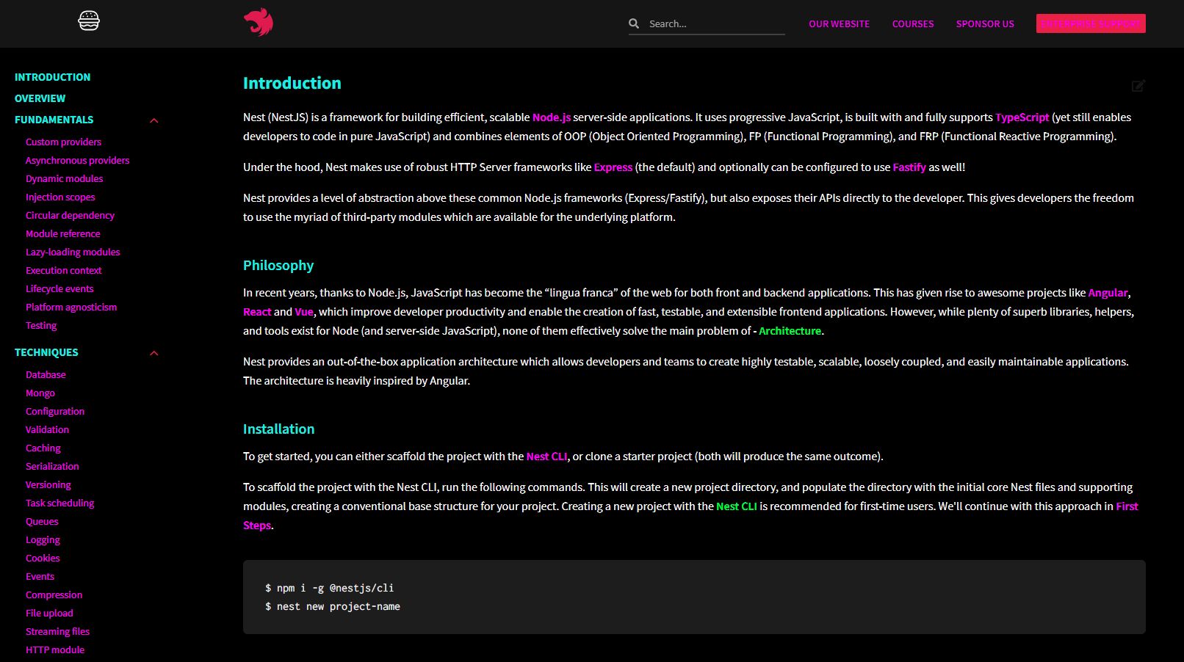This screenshot has width=1184, height=662.
Task: Click the Introduction page title
Action: (292, 83)
